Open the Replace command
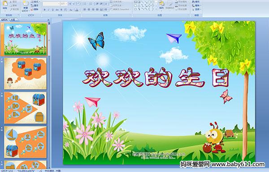The height and width of the screenshot is (172, 269). pyautogui.click(x=196, y=6)
